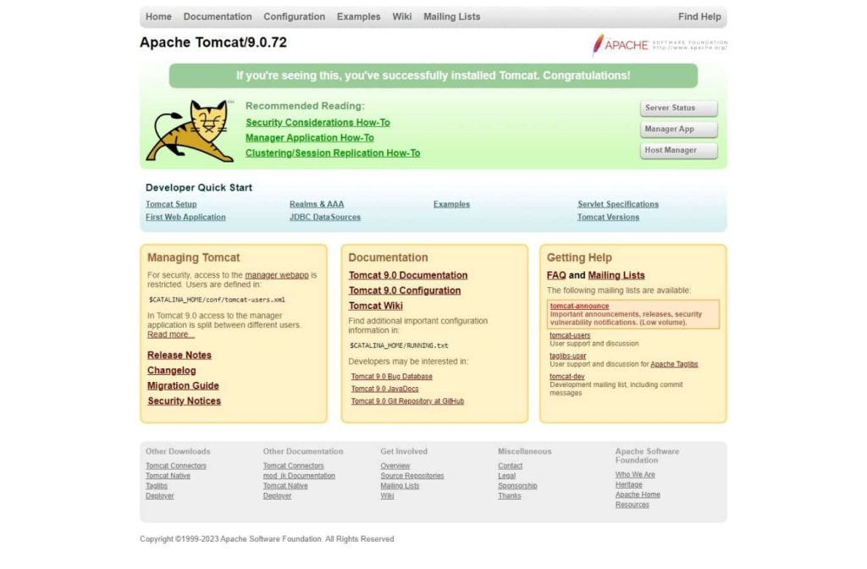Follow the manager webapp link

(x=277, y=275)
